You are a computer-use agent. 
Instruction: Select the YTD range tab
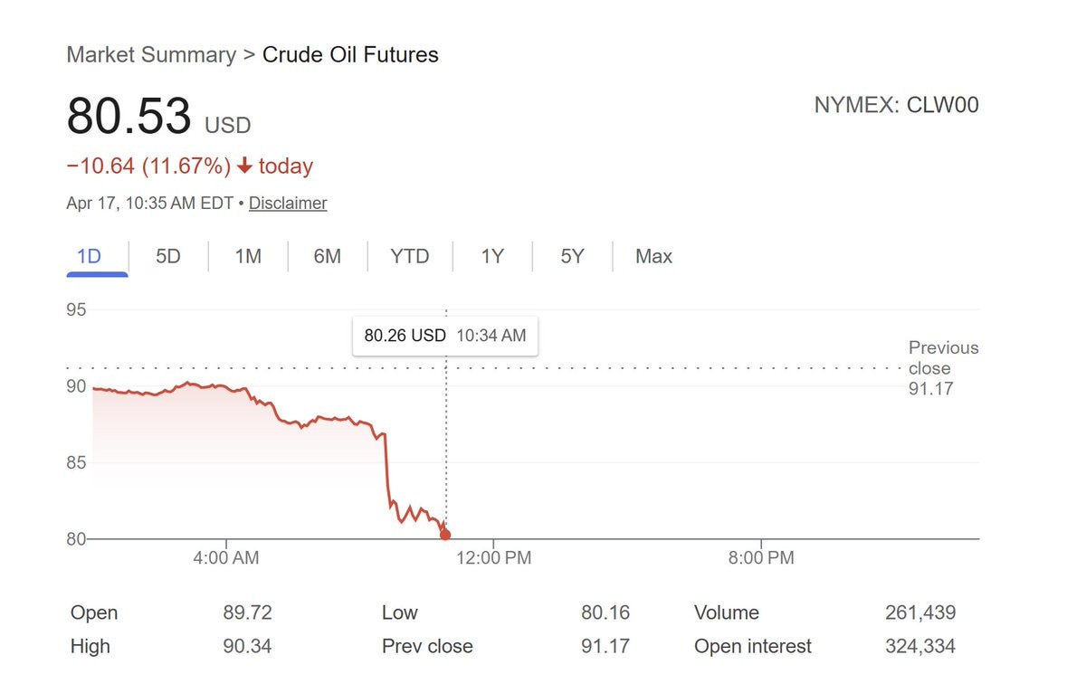point(410,256)
